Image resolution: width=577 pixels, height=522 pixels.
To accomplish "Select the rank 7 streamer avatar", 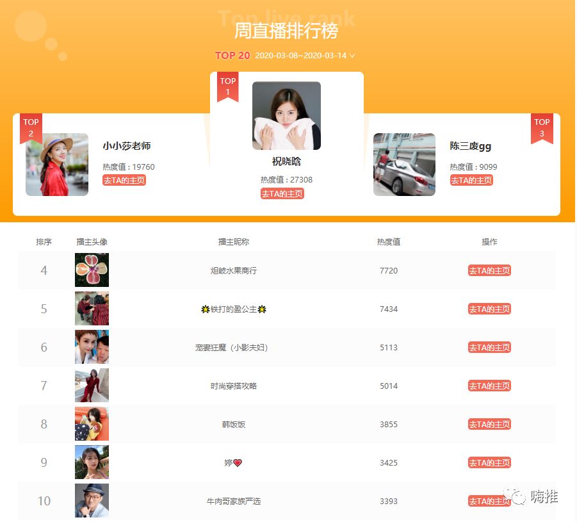I will coord(92,386).
